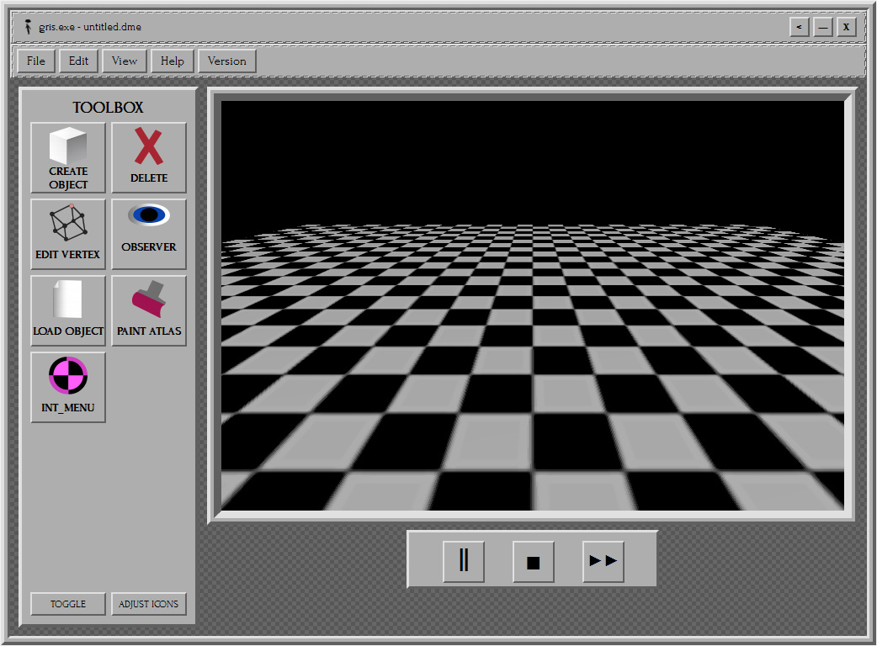Click the Adjust Icons button
877x646 pixels.
pos(149,604)
